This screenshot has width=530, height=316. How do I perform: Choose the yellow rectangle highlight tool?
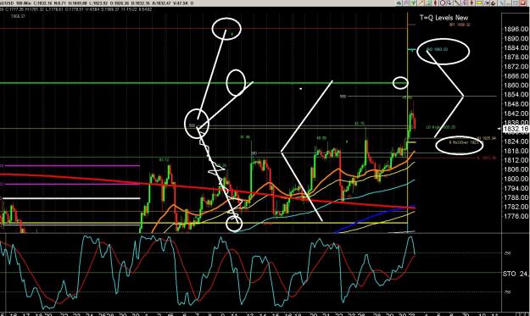479,3
